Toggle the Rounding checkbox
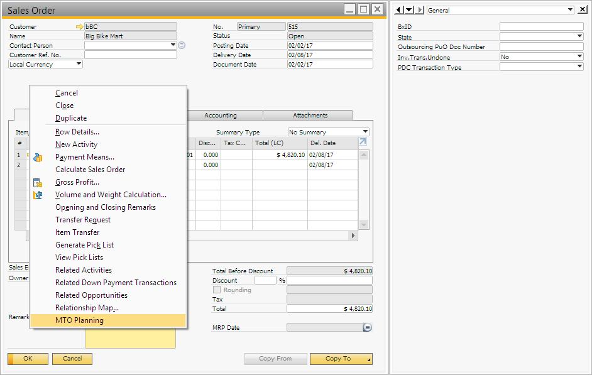 coord(217,290)
